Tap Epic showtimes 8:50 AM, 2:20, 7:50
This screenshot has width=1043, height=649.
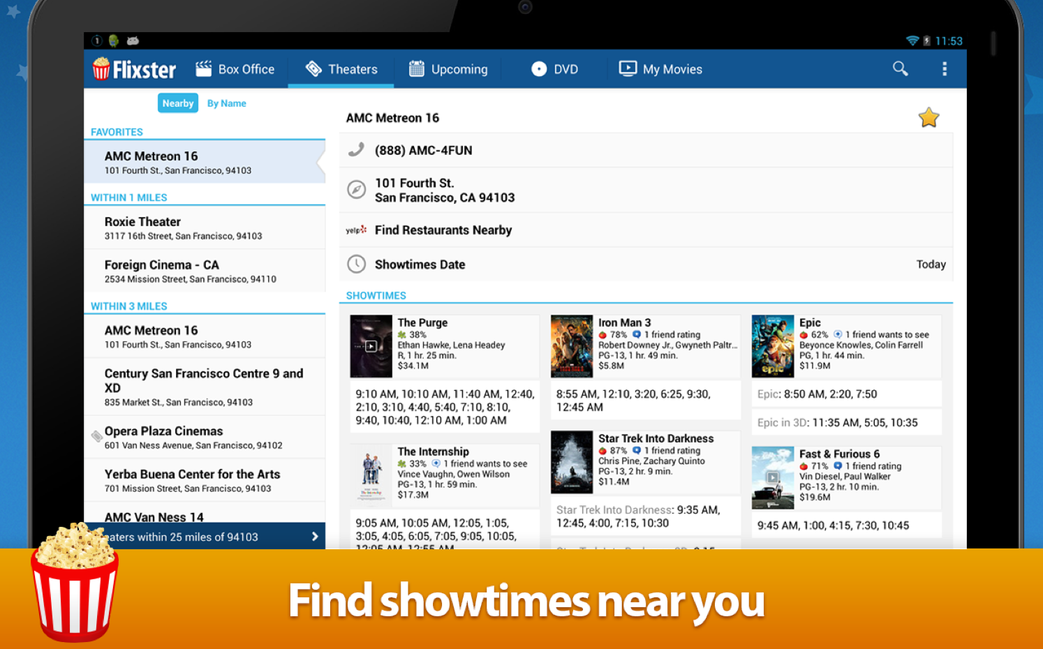click(847, 394)
